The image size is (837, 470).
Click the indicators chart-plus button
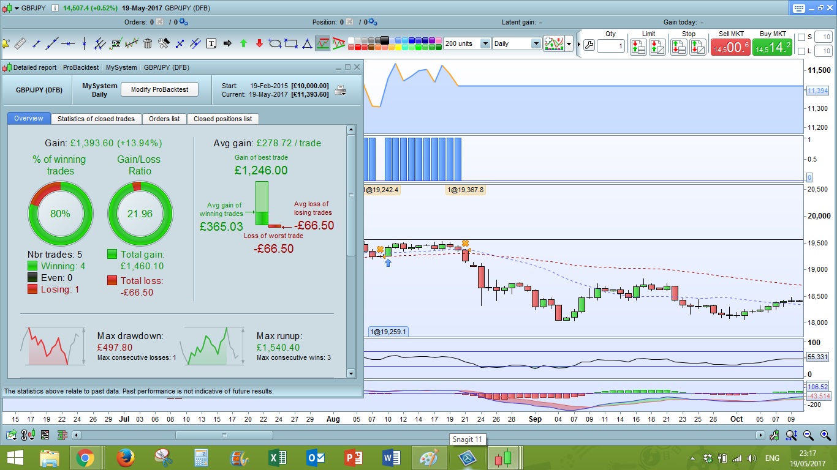[x=554, y=44]
